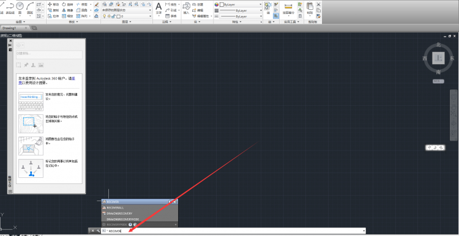Activate the Scale (缩放) tool
This screenshot has height=236, width=459.
(67, 16)
